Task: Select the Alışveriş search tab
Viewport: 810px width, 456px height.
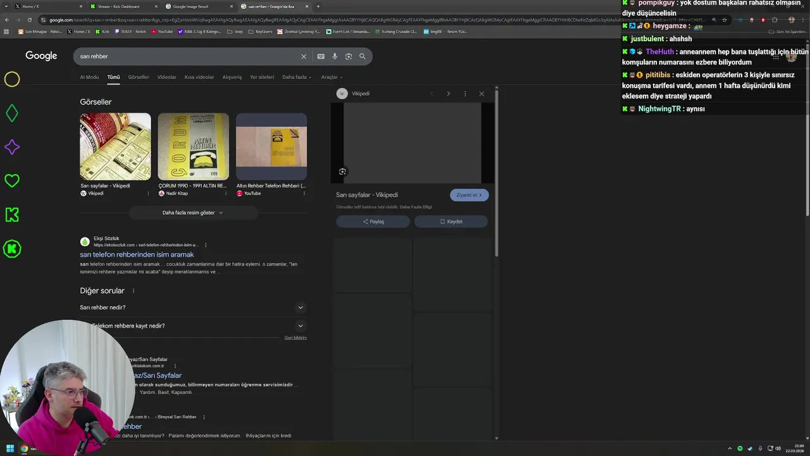Action: click(232, 77)
